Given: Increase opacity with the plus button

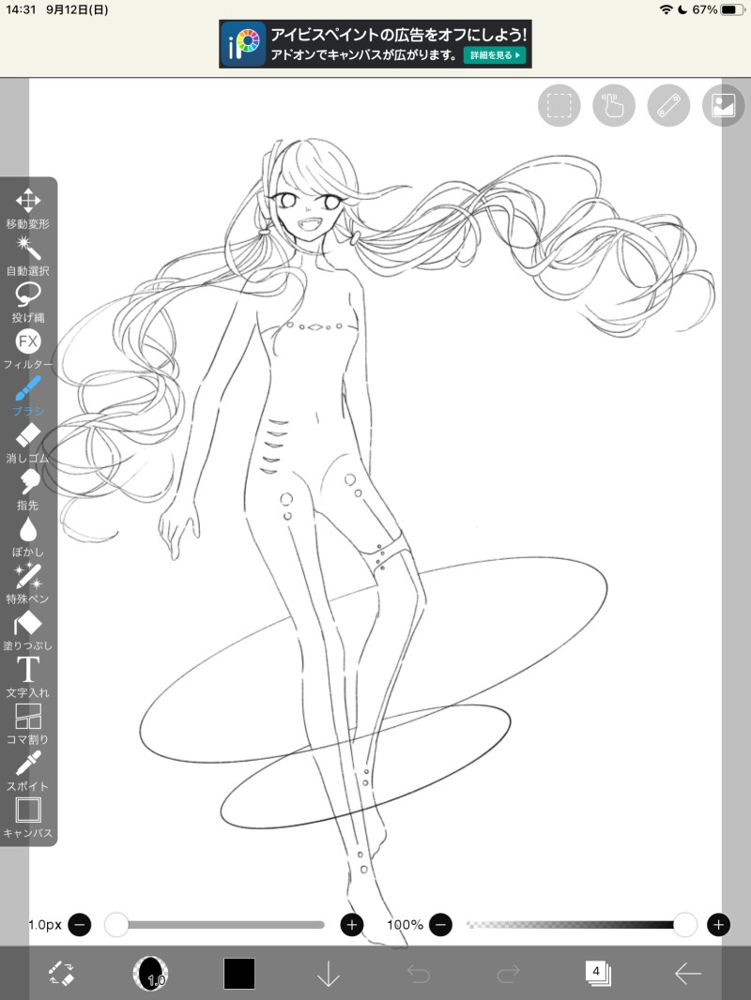Looking at the screenshot, I should (x=718, y=924).
